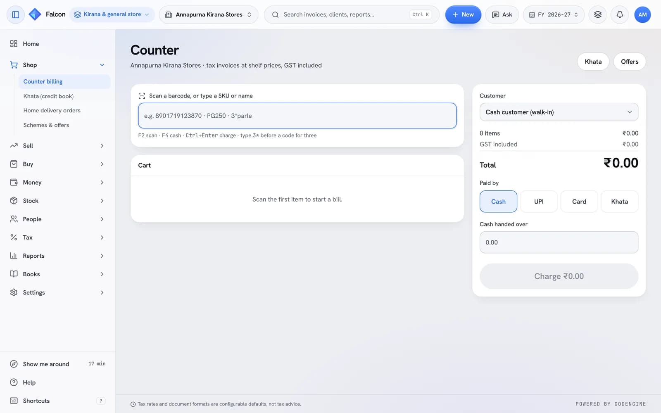Open the AM user avatar

[642, 14]
